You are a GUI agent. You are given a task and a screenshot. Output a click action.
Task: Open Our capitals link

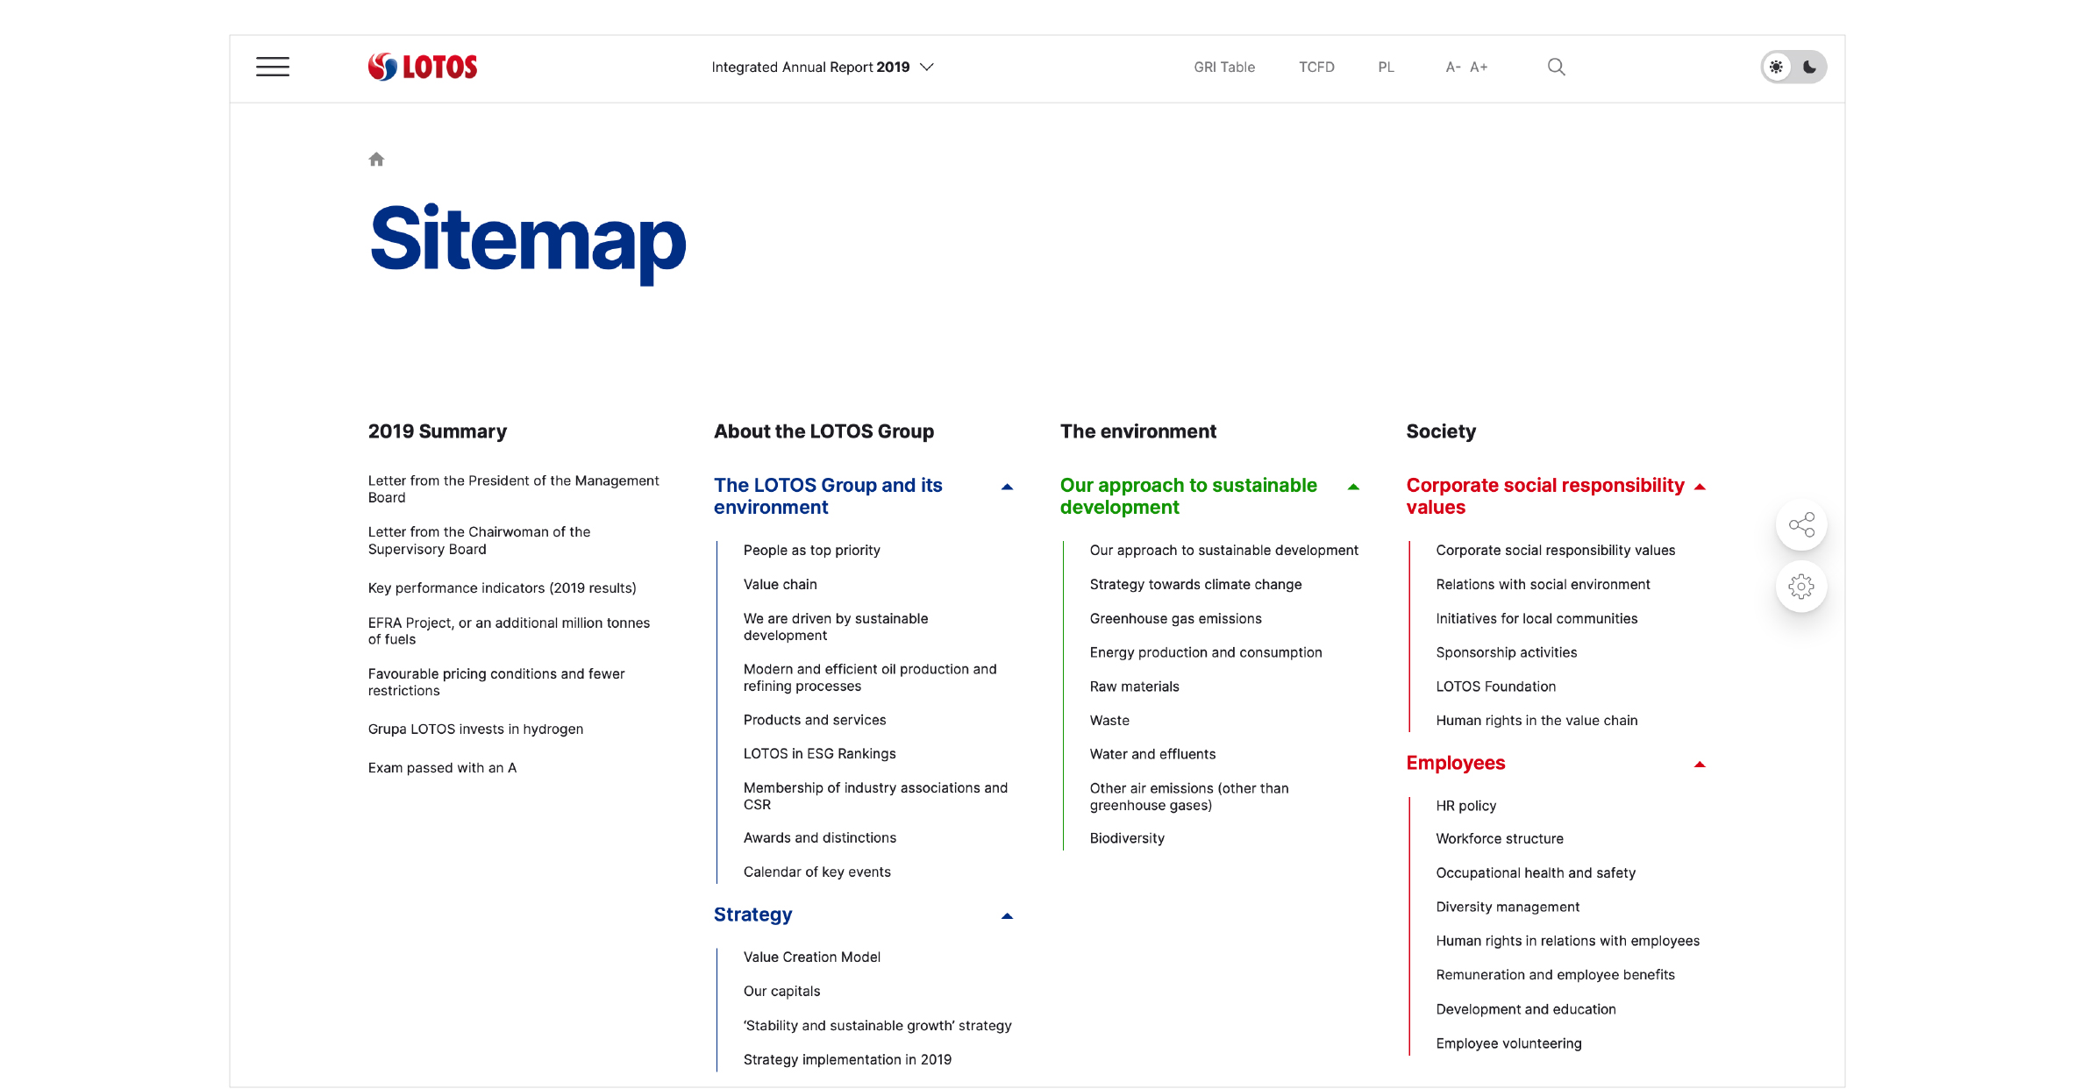(782, 992)
